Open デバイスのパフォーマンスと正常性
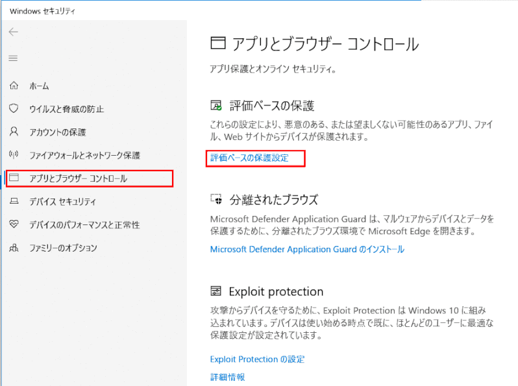This screenshot has height=386, width=518. pos(84,224)
